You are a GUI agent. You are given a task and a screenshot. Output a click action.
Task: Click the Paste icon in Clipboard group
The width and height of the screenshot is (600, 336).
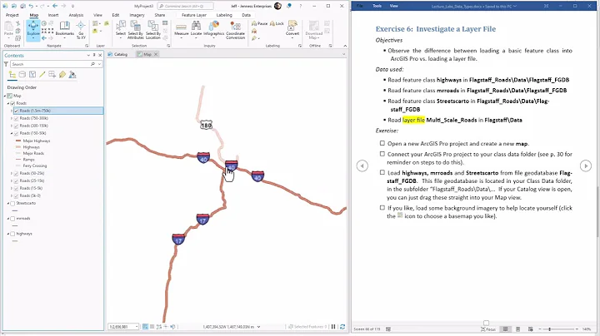8,28
